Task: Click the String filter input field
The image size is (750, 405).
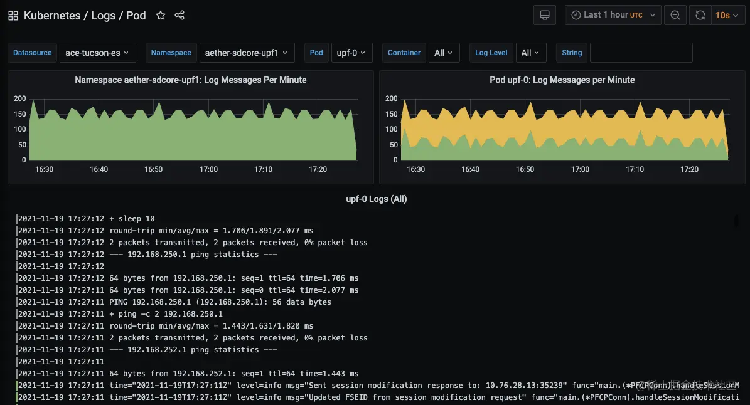Action: tap(641, 53)
